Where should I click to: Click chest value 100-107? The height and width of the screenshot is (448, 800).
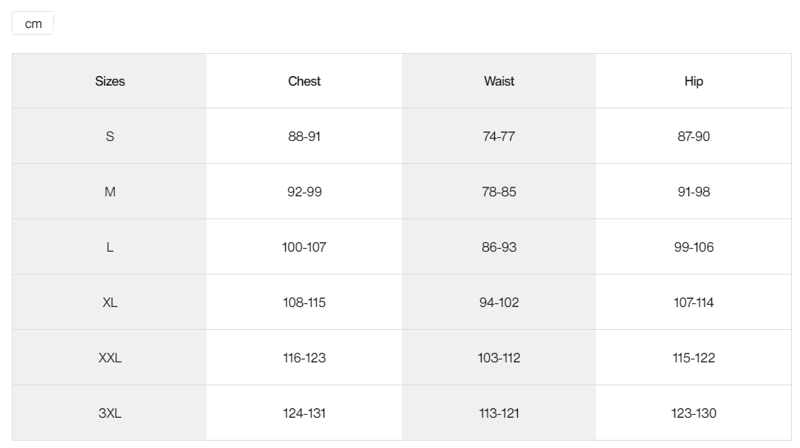coord(304,247)
